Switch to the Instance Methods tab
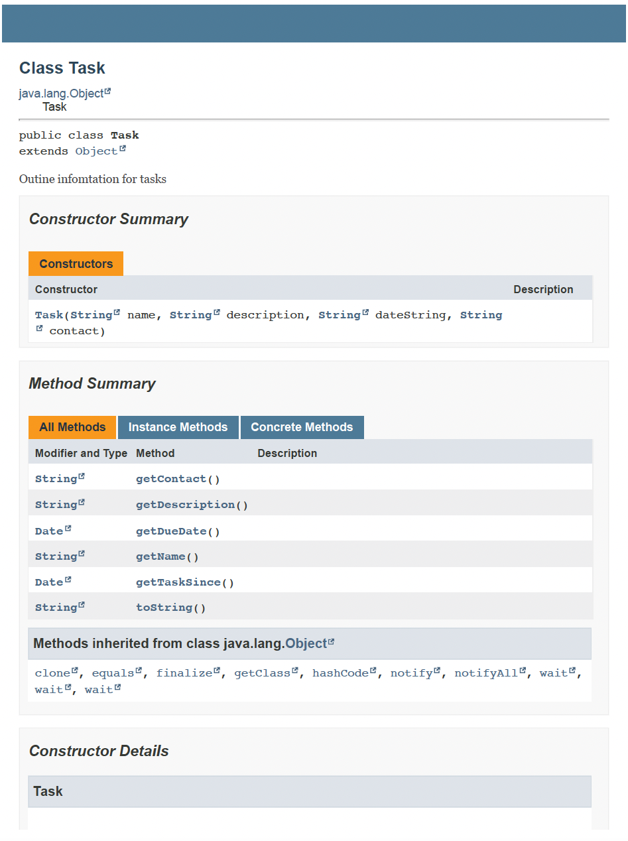628x841 pixels. click(x=178, y=427)
